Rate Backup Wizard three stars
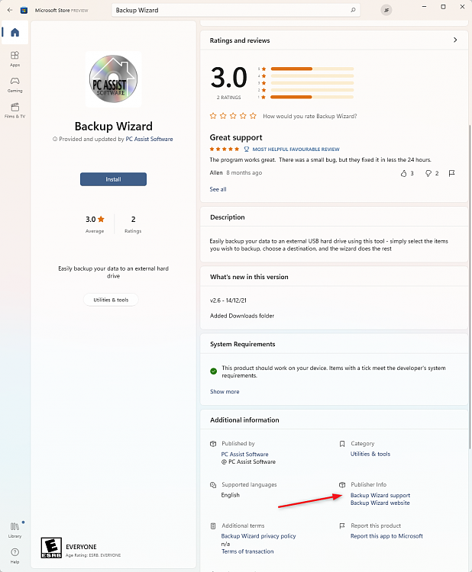 click(x=233, y=116)
